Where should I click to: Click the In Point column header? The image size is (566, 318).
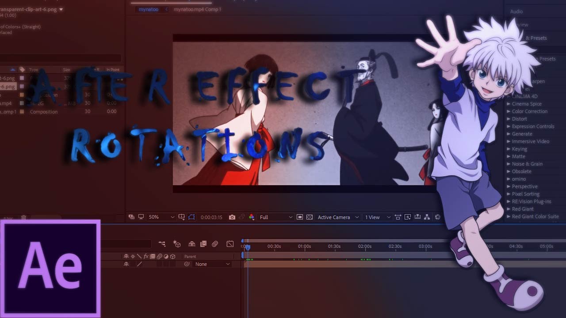[x=113, y=70]
